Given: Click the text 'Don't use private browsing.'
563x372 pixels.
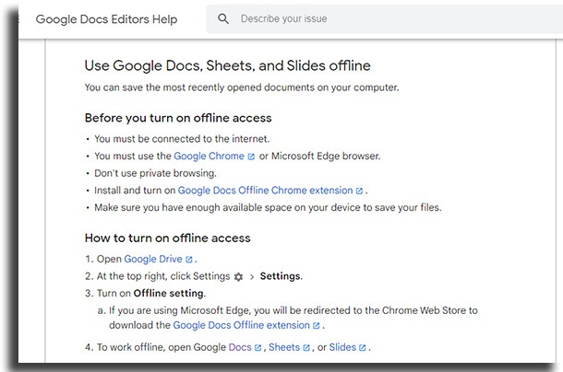Looking at the screenshot, I should coord(155,173).
